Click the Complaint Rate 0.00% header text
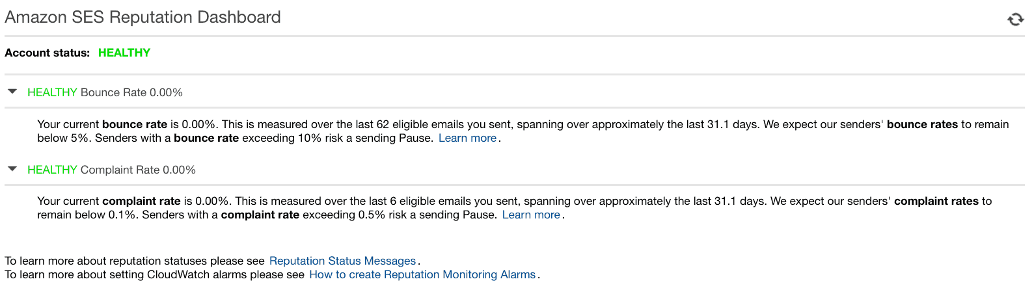1034x303 pixels. point(138,170)
